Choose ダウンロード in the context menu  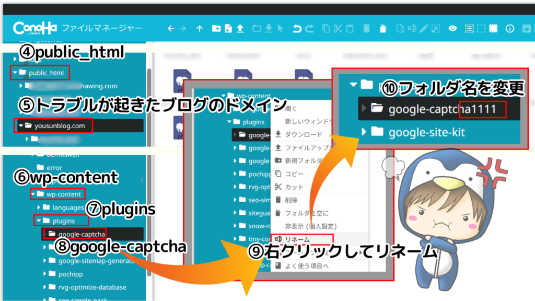[x=304, y=134]
